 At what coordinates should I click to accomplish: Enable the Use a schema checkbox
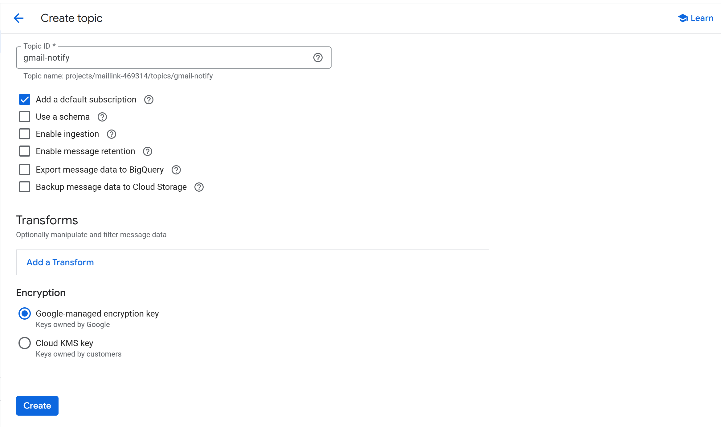(25, 117)
